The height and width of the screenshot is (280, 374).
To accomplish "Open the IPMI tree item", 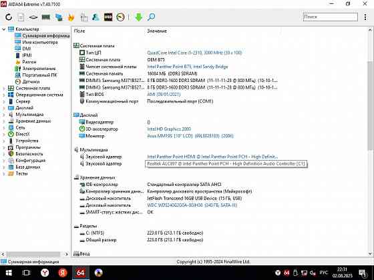I will click(x=23, y=55).
